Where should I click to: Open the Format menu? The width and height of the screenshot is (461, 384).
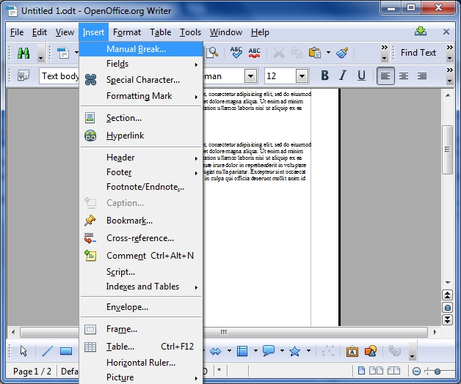pyautogui.click(x=127, y=32)
